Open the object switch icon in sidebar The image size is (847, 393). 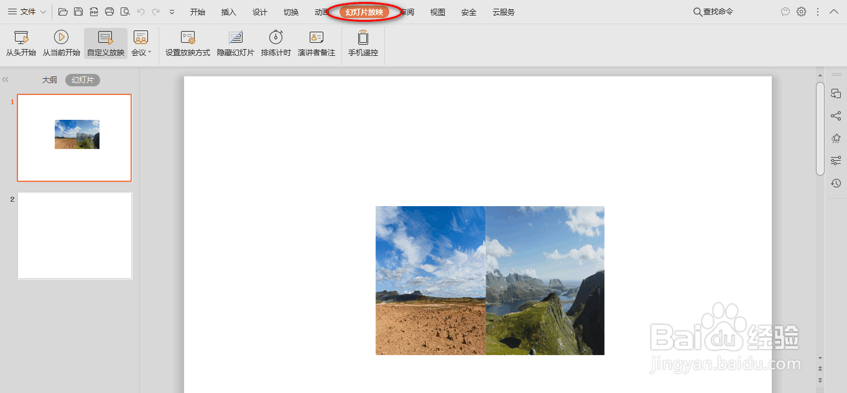pyautogui.click(x=836, y=94)
